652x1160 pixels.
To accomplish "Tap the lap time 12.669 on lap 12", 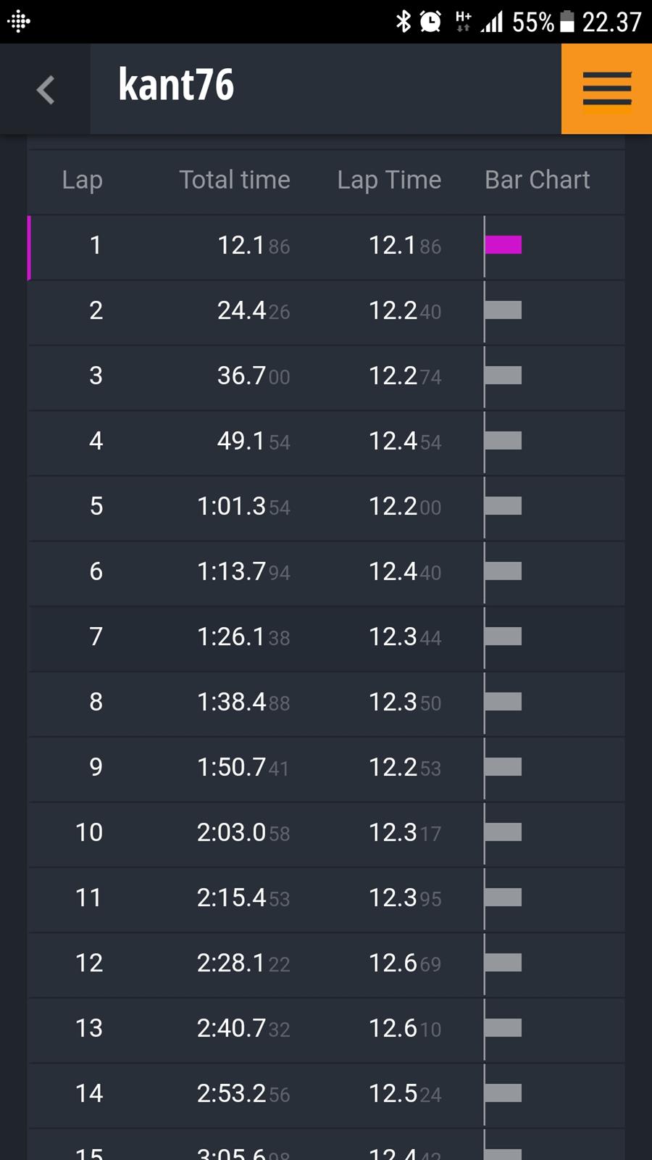I will [x=404, y=964].
